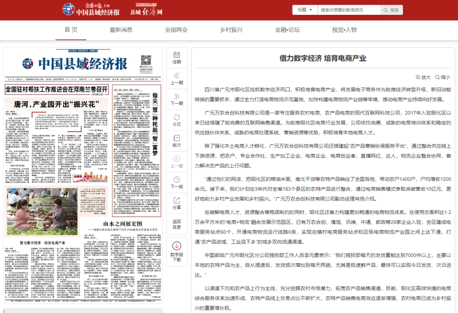Jump to today's issue 今日
Screen dimensions: 458x313
click(177, 120)
